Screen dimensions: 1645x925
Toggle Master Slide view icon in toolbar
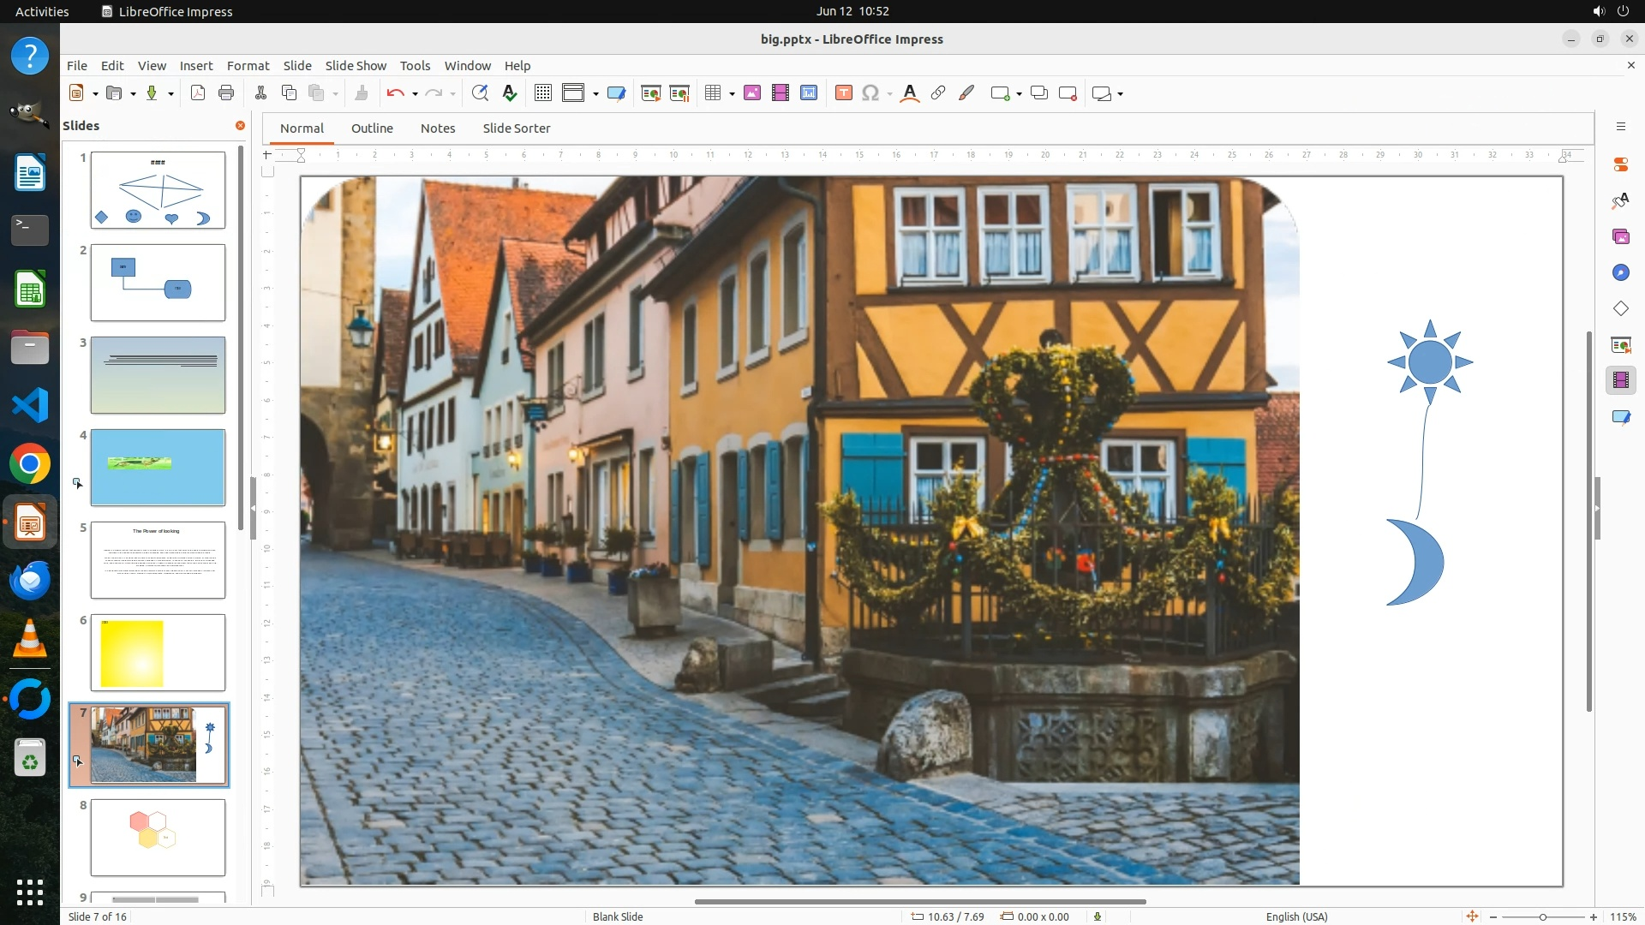616,93
